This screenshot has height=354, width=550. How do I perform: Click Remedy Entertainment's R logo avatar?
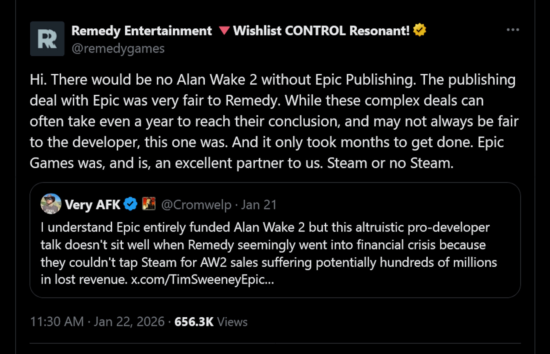coord(47,39)
